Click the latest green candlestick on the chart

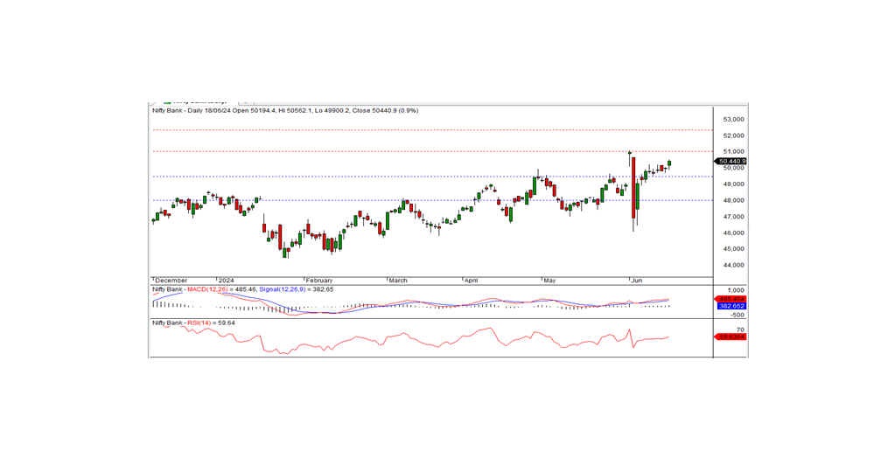tap(669, 163)
